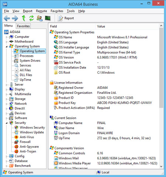Open the Remote menu
Viewport: 166px width, 177px height.
pos(41,11)
